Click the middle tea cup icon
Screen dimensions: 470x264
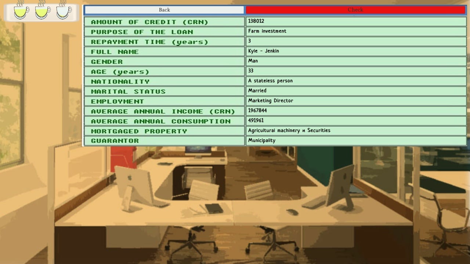(x=43, y=11)
